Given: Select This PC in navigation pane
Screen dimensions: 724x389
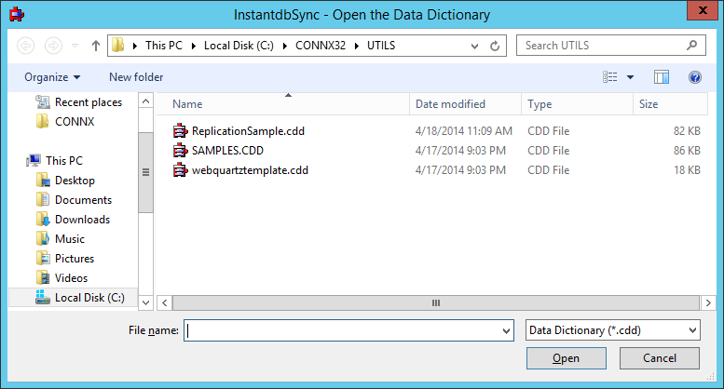Looking at the screenshot, I should (x=64, y=160).
